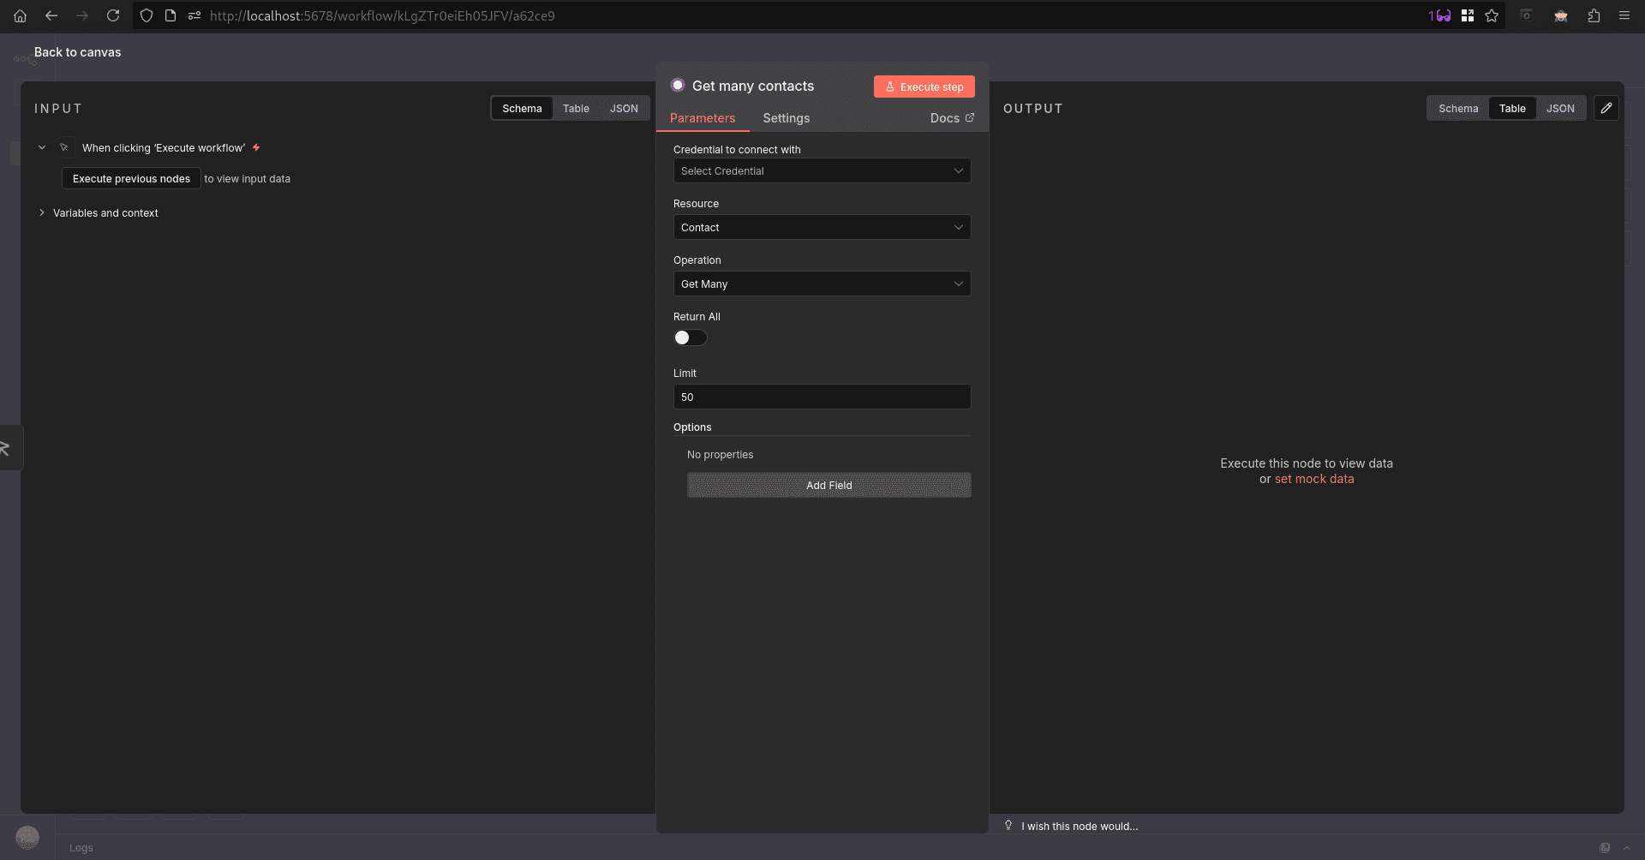
Task: Open the browser hamburger menu
Action: 1624,15
